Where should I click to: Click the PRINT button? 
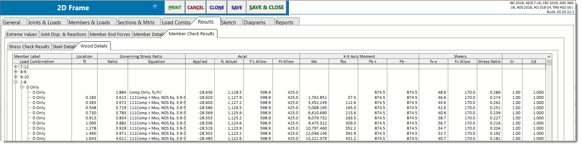point(175,8)
